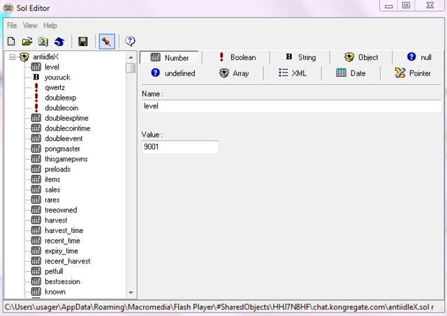447x316 pixels.
Task: Click the blue reload arrow toolbar icon
Action: click(59, 42)
